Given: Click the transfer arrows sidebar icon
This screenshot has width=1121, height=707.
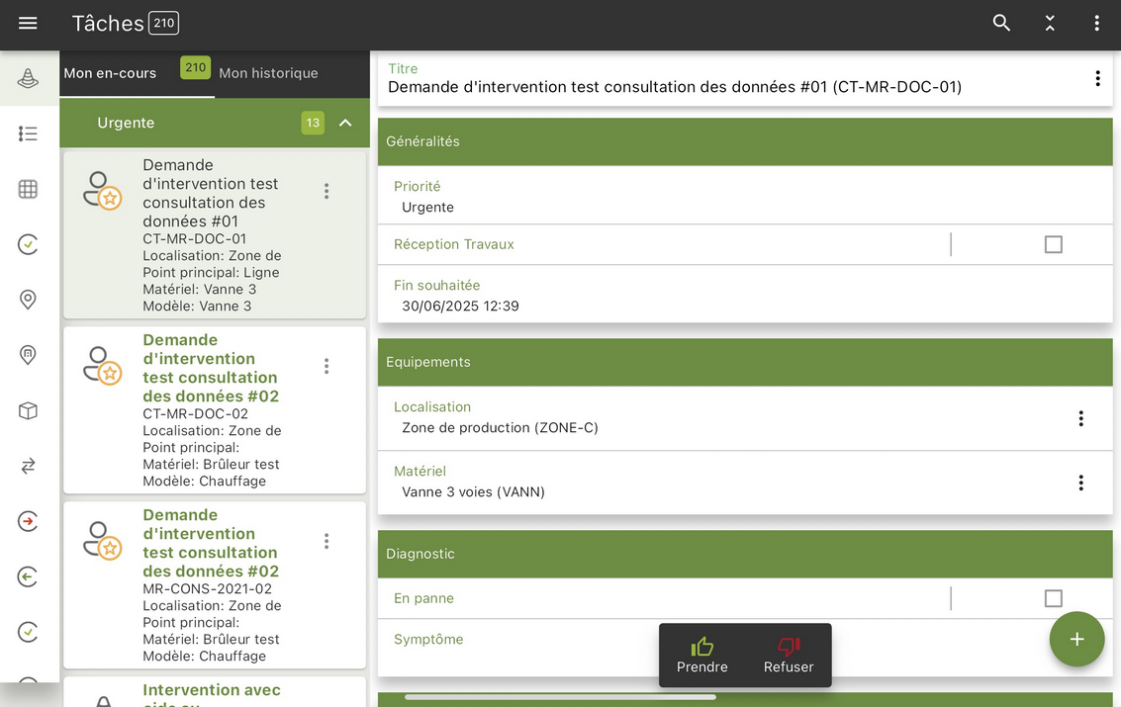Looking at the screenshot, I should coord(28,467).
